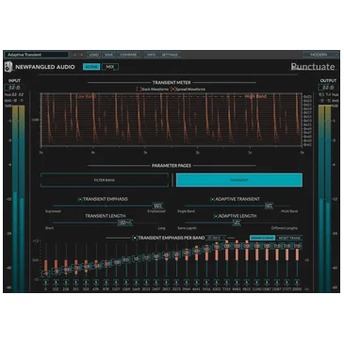This screenshot has width=344, height=344.
Task: Click the solo button under band 7319
Action: tap(226, 282)
